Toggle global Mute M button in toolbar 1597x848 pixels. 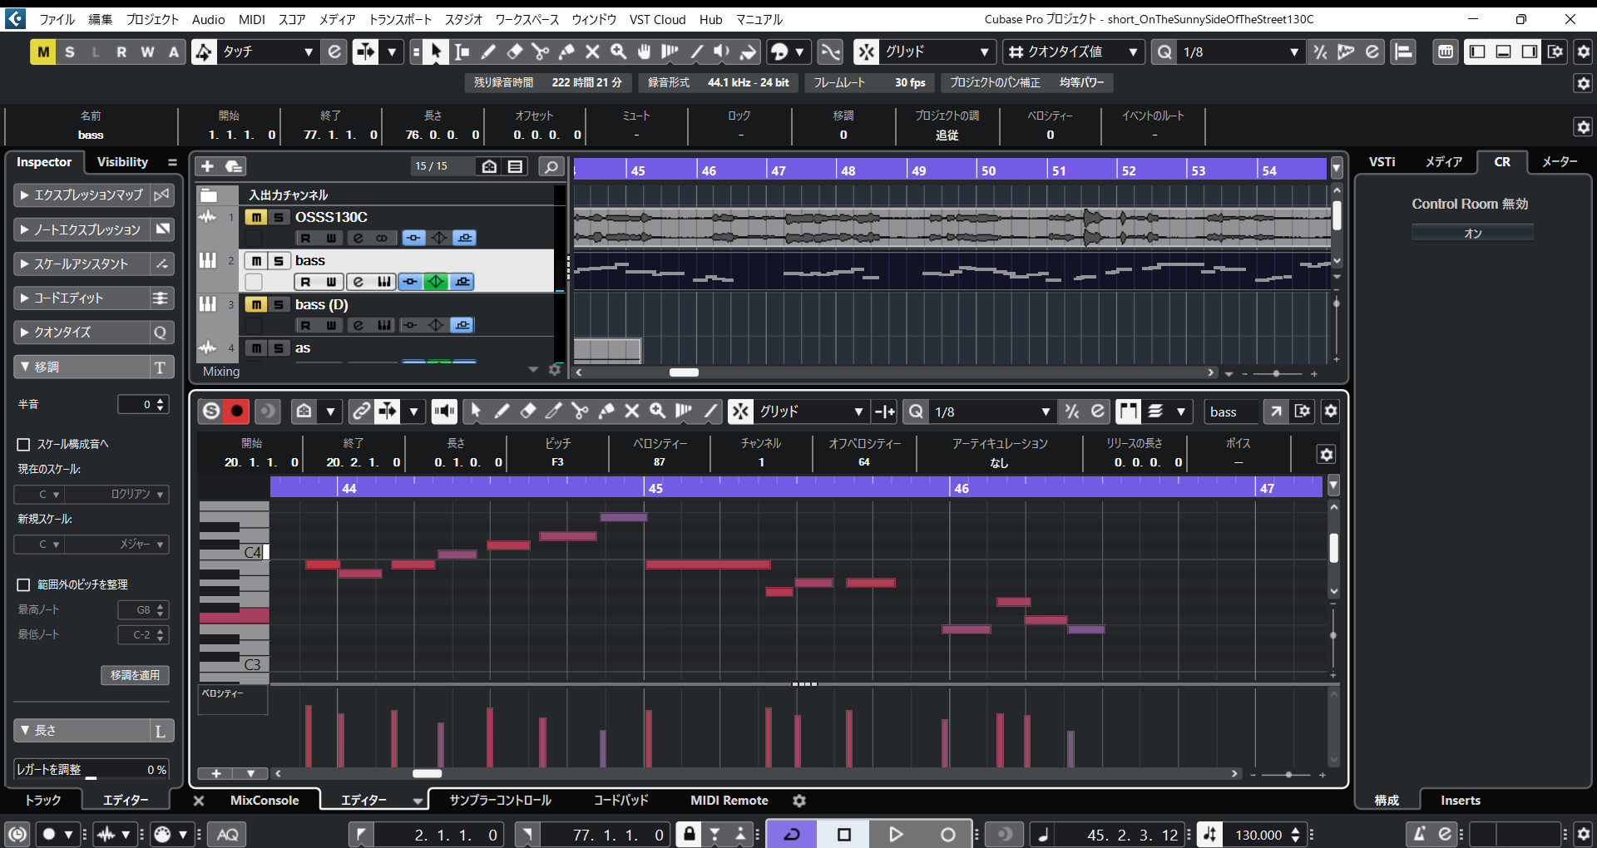pos(43,52)
